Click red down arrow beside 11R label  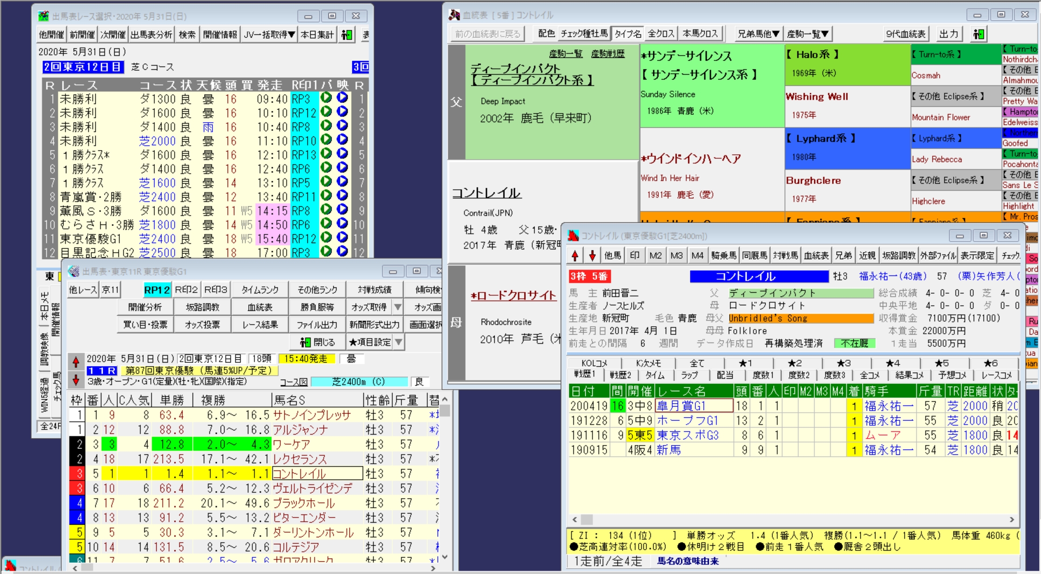(x=76, y=380)
